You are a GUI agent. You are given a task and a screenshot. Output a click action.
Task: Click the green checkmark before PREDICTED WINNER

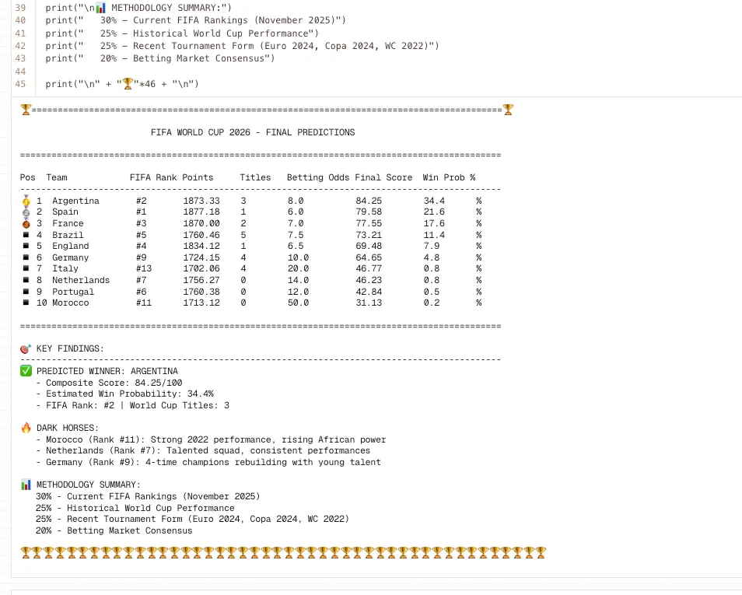coord(26,371)
